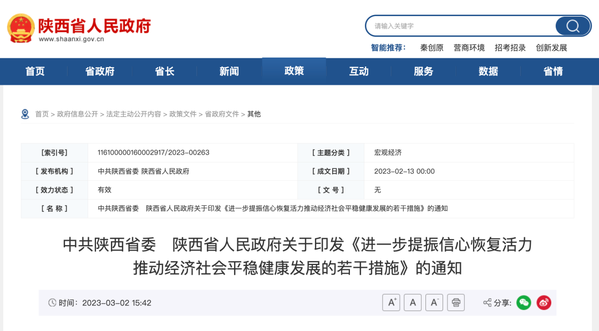This screenshot has height=331, width=599.
Task: Open the 政策 navigation tab
Action: point(294,71)
